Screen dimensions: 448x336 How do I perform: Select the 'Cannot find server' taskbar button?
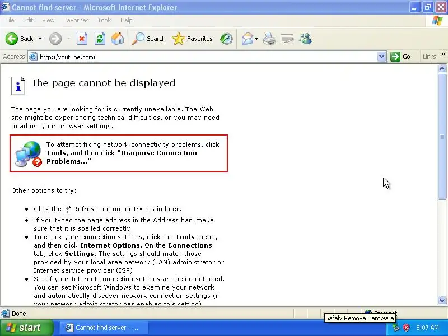(104, 328)
